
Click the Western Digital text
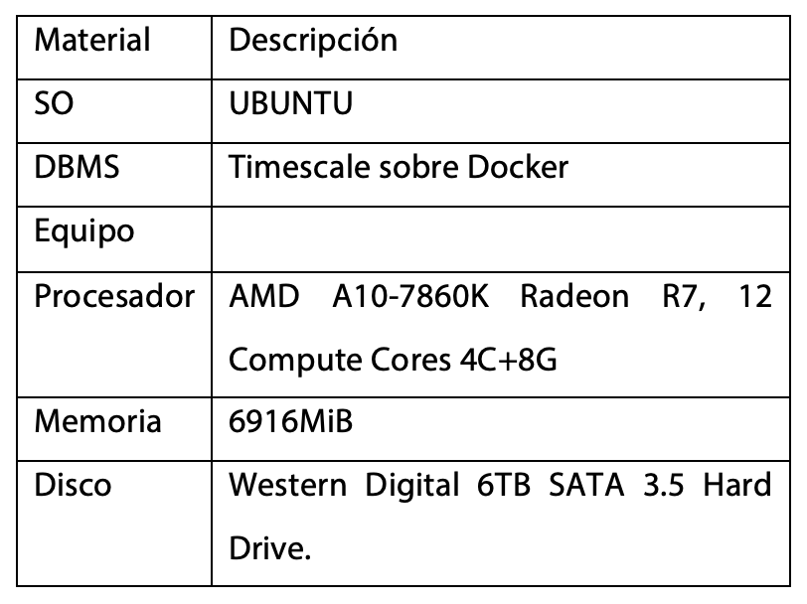344,485
